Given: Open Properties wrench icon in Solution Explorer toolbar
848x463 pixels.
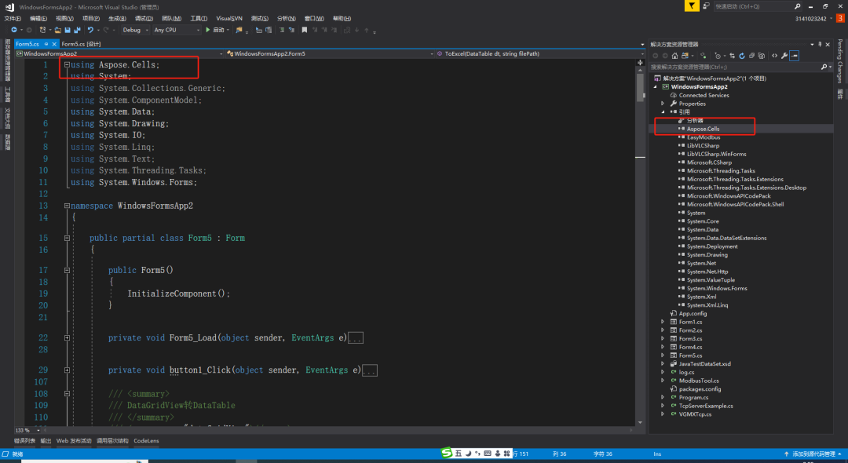Looking at the screenshot, I should 784,56.
